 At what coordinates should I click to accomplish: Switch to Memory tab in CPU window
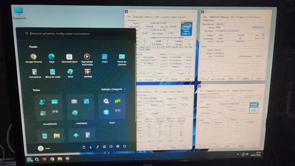[x=149, y=17]
